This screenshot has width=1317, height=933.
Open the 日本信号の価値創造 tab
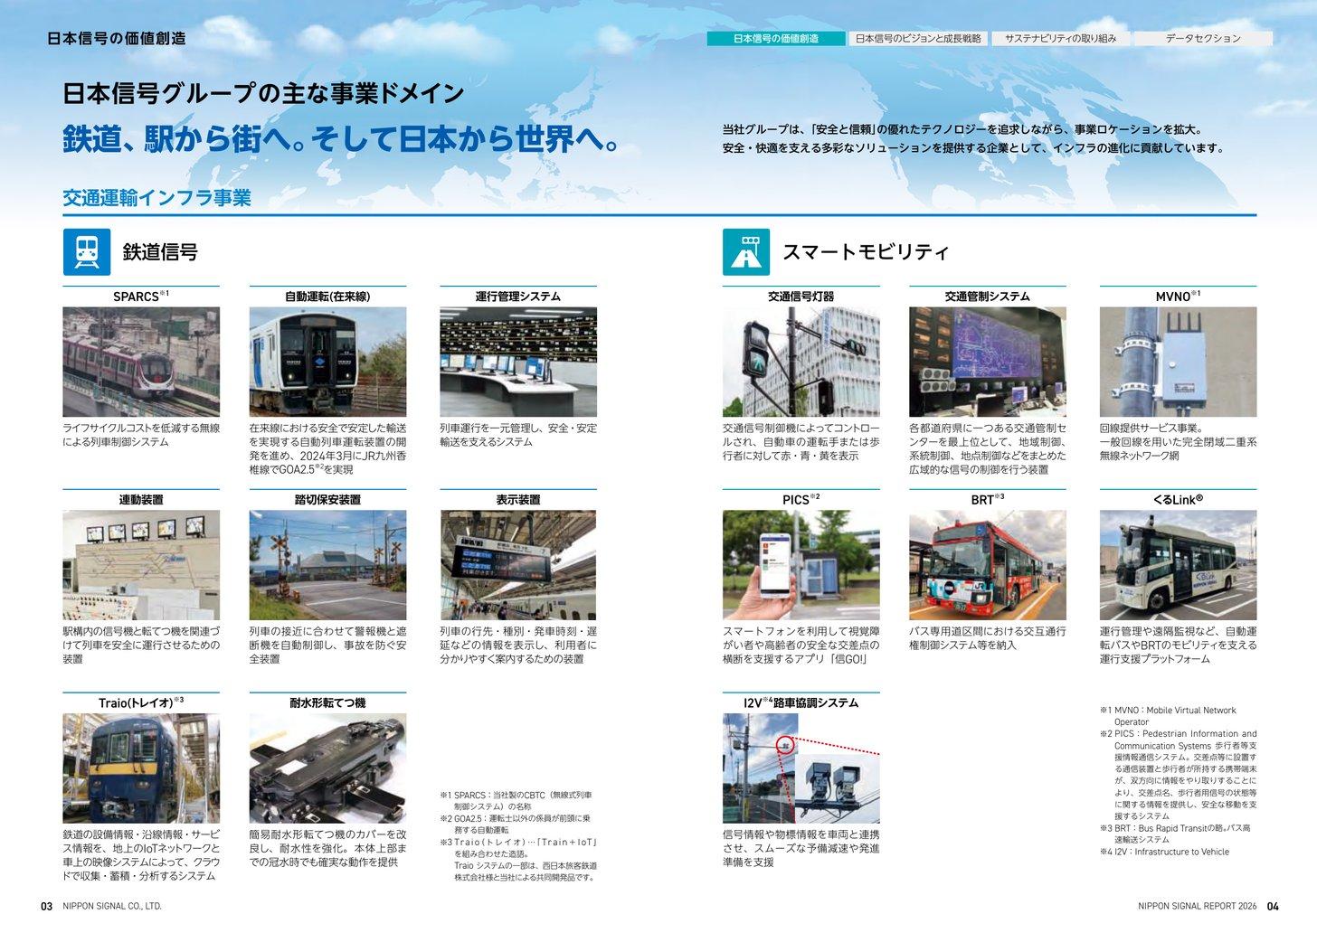pyautogui.click(x=776, y=39)
